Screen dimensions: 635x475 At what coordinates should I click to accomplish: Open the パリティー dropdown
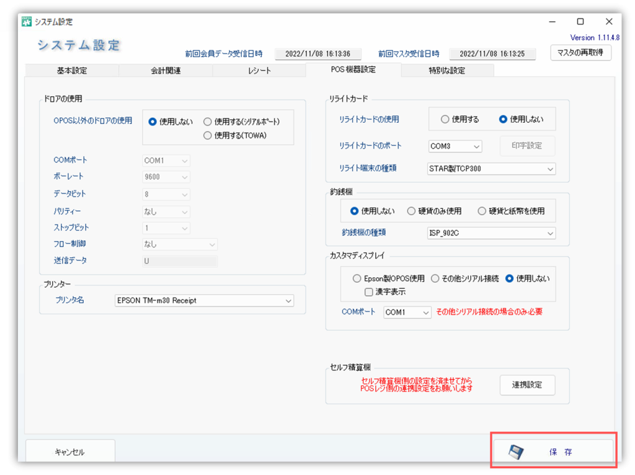166,212
